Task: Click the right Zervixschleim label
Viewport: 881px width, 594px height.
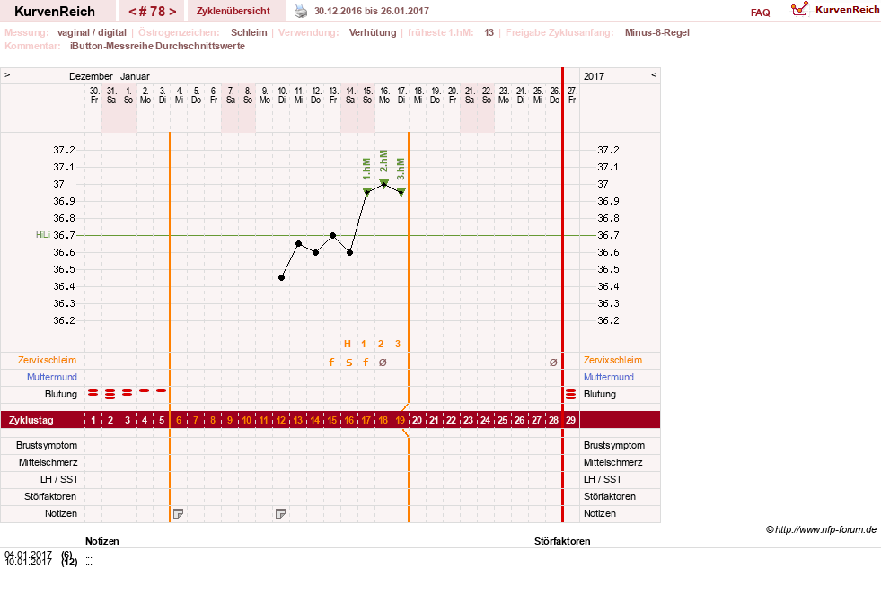Action: point(612,360)
